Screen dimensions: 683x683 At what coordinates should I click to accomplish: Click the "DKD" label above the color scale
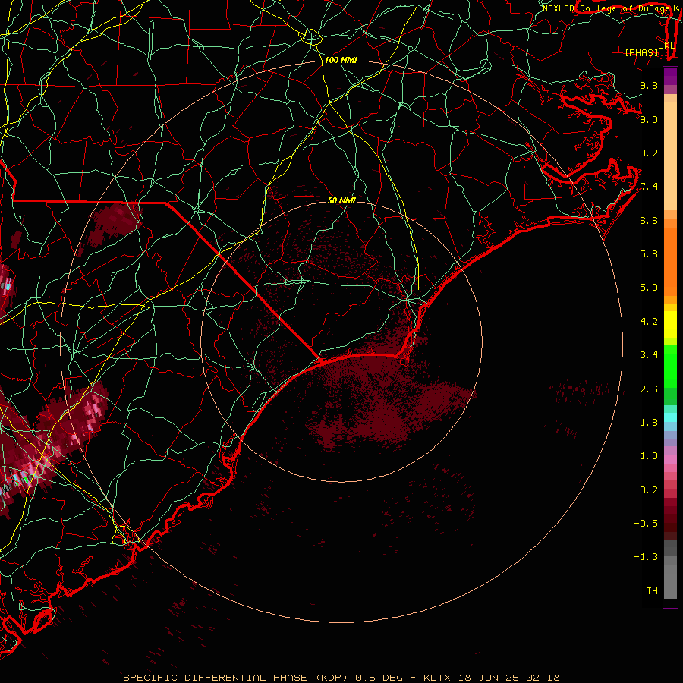666,45
